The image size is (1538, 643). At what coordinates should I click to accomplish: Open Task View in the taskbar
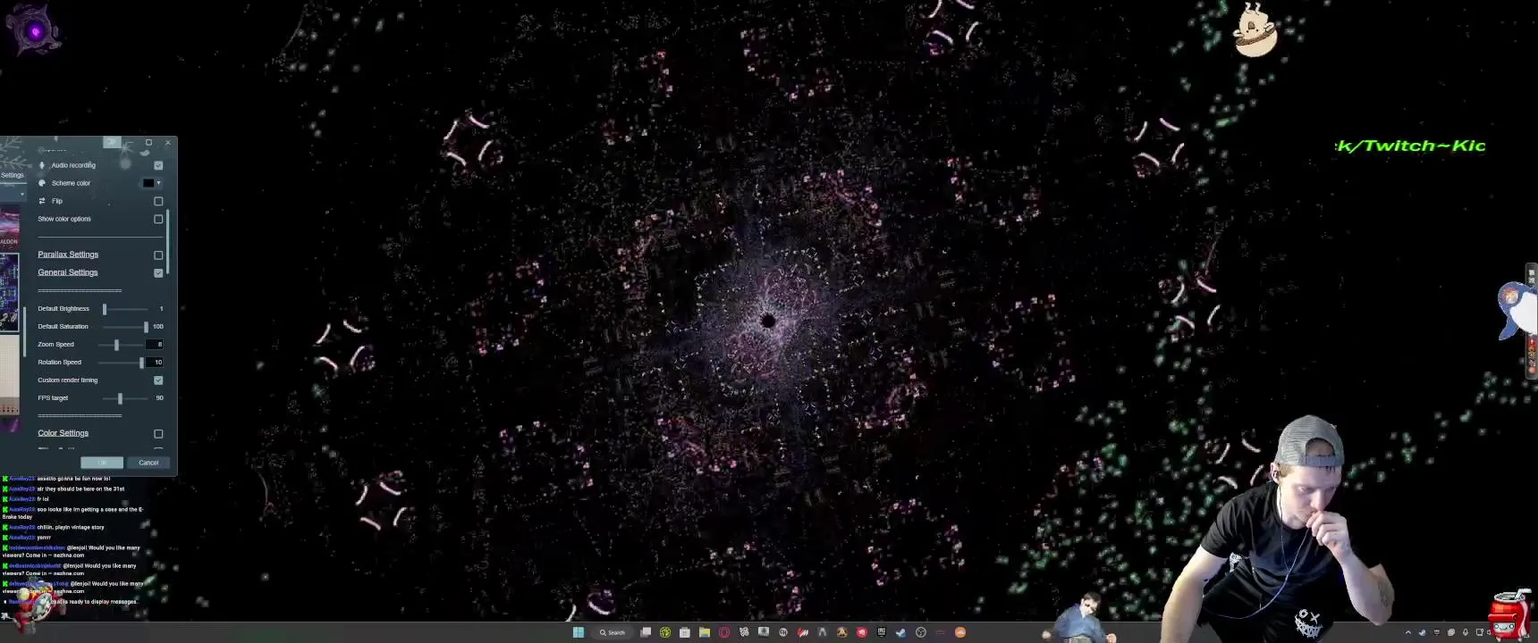tap(646, 632)
